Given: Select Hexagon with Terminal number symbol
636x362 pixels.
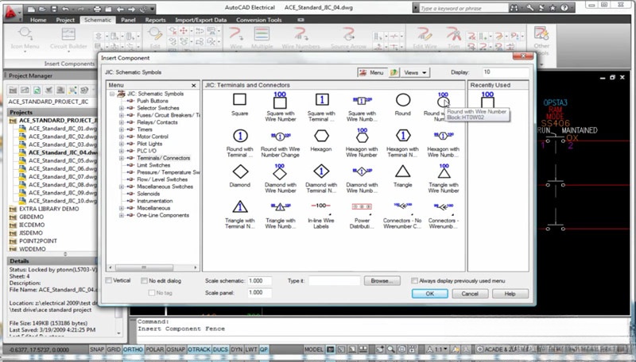Looking at the screenshot, I should pos(403,136).
